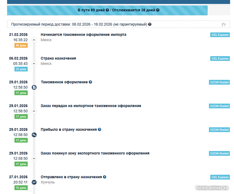The height and width of the screenshot is (194, 234).
Task: Click date '21.02.2026'
Action: (x=18, y=35)
